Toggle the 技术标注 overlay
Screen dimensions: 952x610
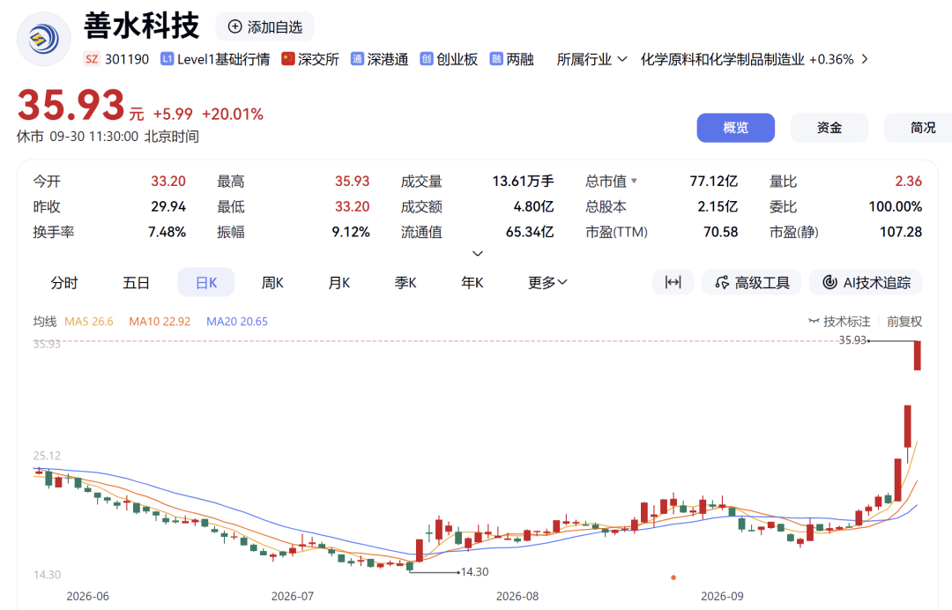pos(840,321)
